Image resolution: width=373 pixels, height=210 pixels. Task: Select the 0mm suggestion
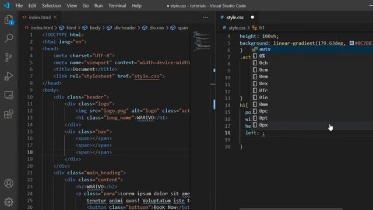tap(312, 104)
